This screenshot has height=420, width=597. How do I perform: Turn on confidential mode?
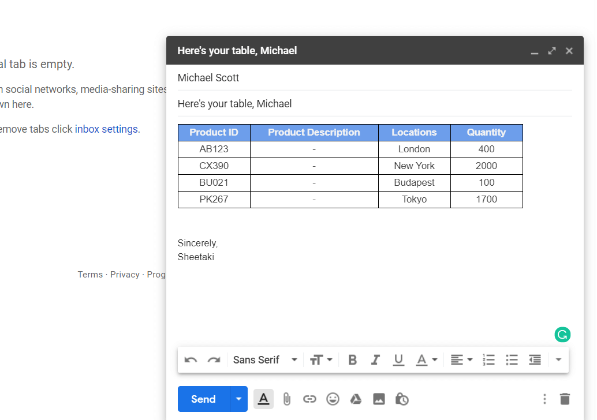tap(402, 399)
